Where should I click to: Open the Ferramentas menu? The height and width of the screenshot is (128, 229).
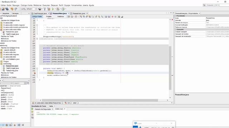tap(77, 5)
